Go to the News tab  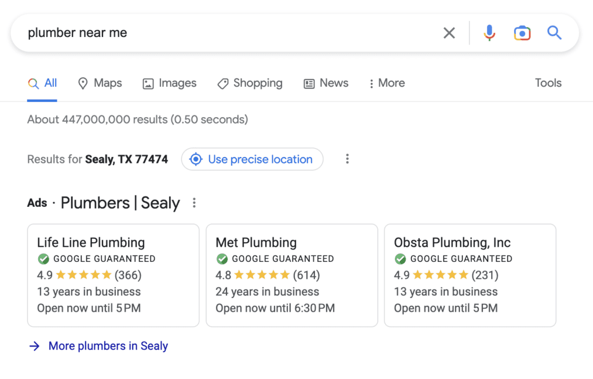[326, 83]
